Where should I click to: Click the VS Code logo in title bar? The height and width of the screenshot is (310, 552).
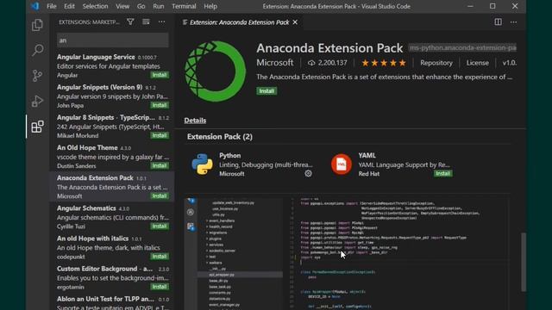click(x=34, y=6)
